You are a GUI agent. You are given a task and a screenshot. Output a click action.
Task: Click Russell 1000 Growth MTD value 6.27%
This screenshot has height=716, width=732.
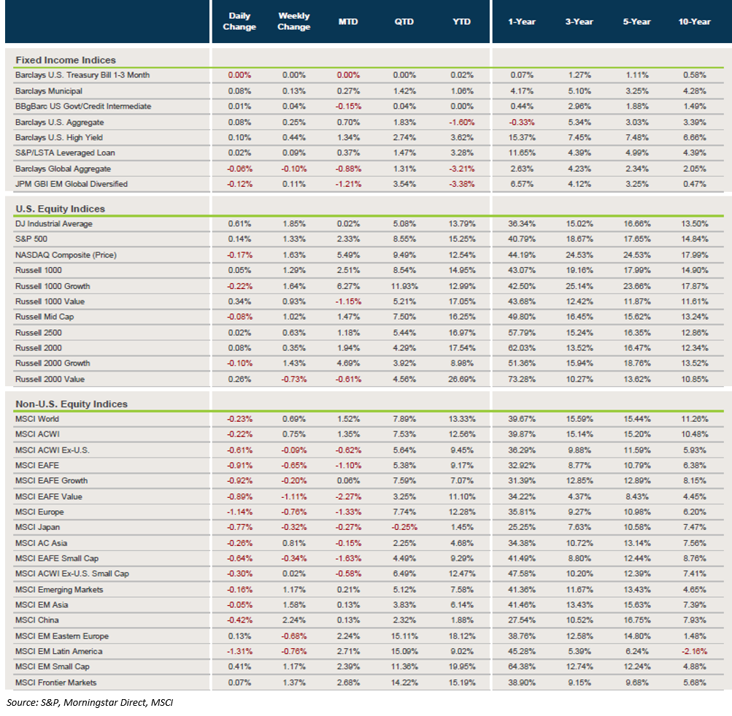click(x=348, y=286)
